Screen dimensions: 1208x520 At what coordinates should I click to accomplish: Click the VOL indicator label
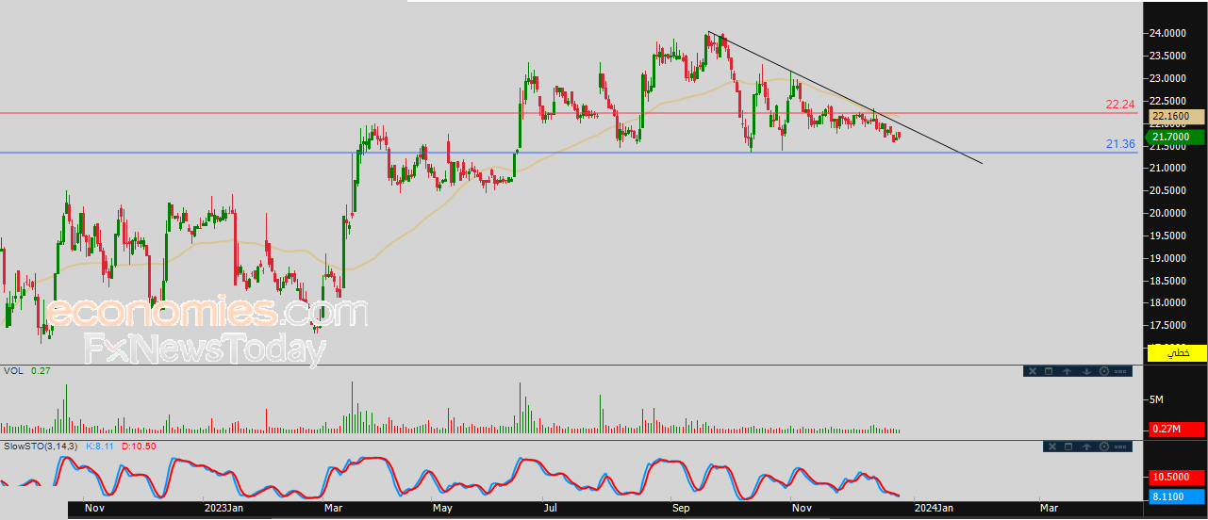point(13,371)
